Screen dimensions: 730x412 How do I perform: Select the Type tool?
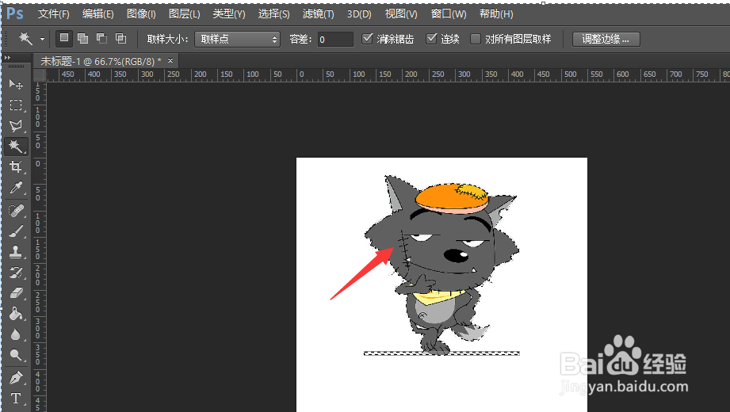point(16,399)
